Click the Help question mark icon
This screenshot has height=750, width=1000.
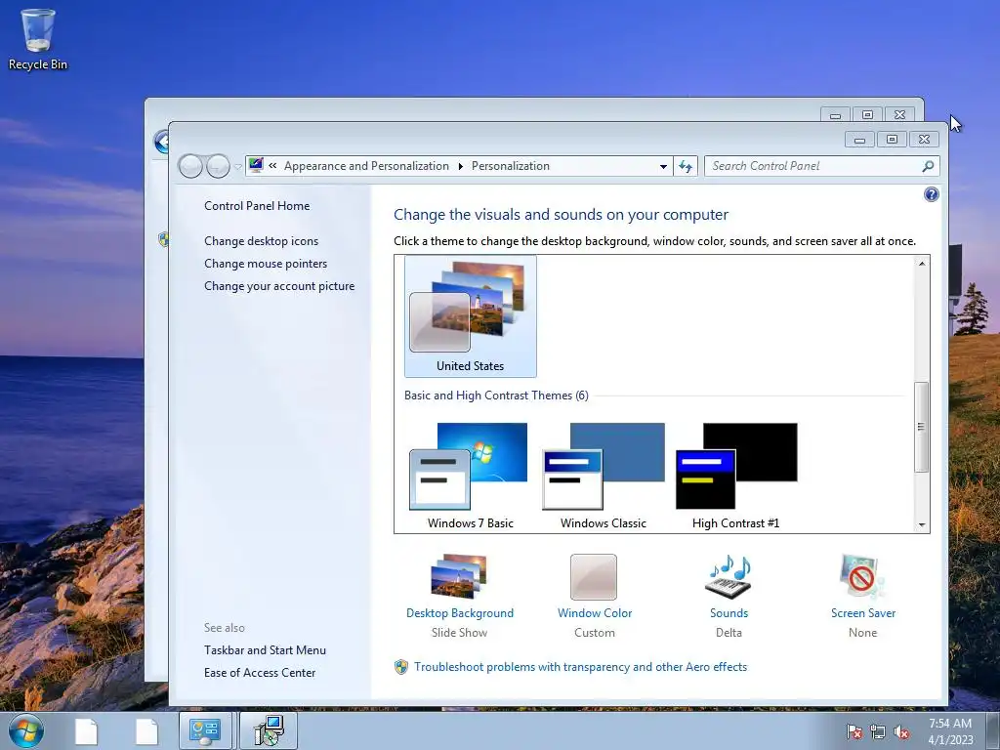pos(931,194)
